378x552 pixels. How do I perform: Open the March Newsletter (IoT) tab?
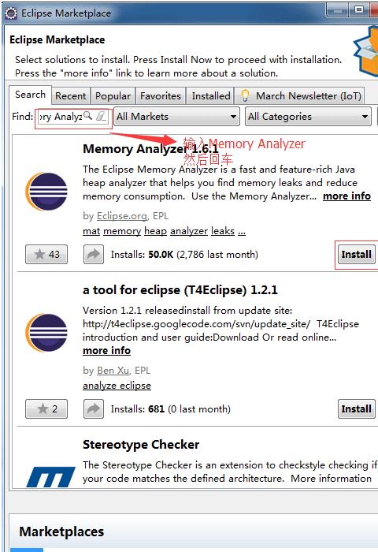click(299, 96)
